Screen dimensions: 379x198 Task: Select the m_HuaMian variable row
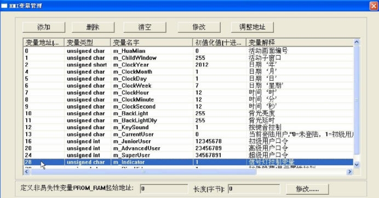(x=188, y=51)
